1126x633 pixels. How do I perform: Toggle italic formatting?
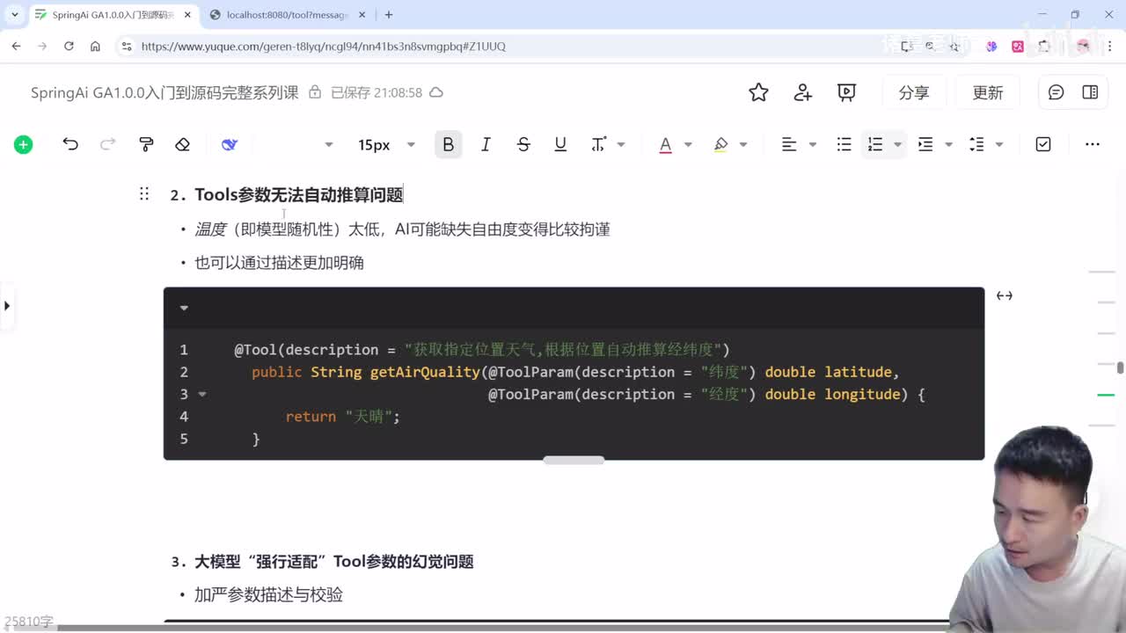(486, 144)
